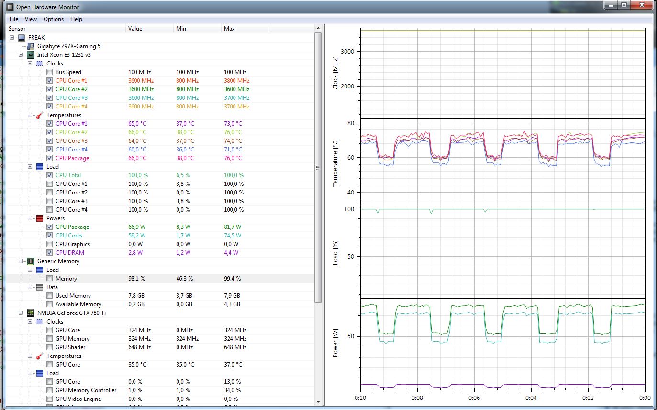Open the Help menu
This screenshot has width=657, height=410.
76,19
